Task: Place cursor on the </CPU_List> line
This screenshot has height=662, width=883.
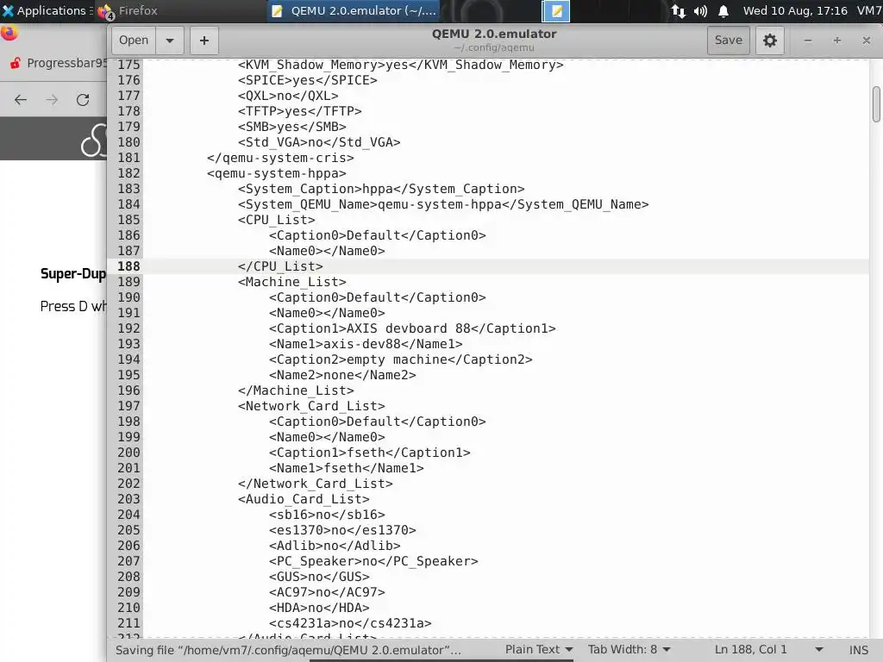Action: (x=280, y=266)
